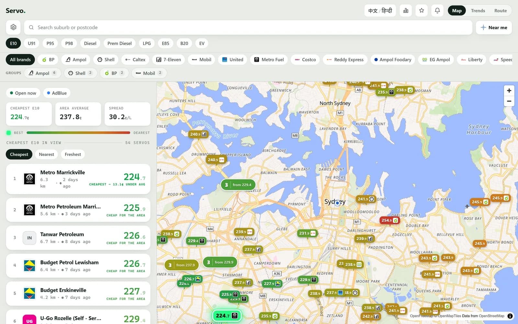This screenshot has height=324, width=518.
Task: Open Metro Marrickville station card
Action: tap(78, 179)
